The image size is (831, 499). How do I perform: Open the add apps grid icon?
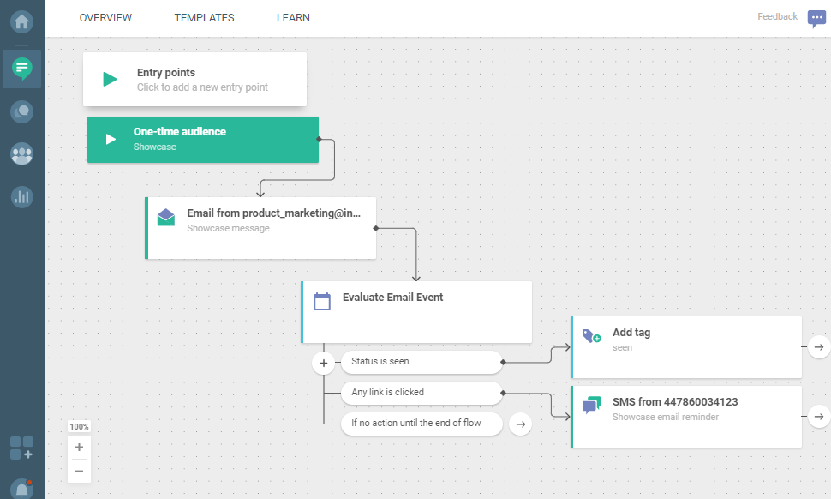tap(21, 448)
